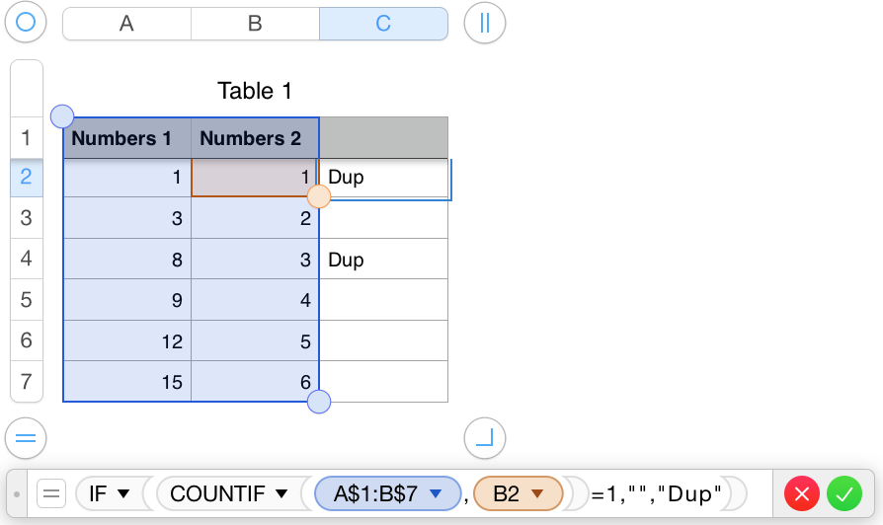This screenshot has width=883, height=525.
Task: Select column C header tab
Action: coord(383,24)
